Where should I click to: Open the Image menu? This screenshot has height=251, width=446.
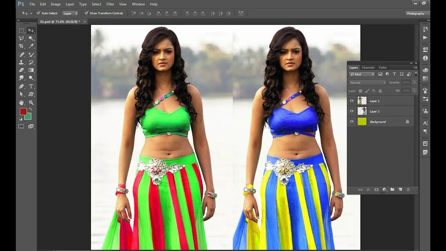tap(56, 4)
